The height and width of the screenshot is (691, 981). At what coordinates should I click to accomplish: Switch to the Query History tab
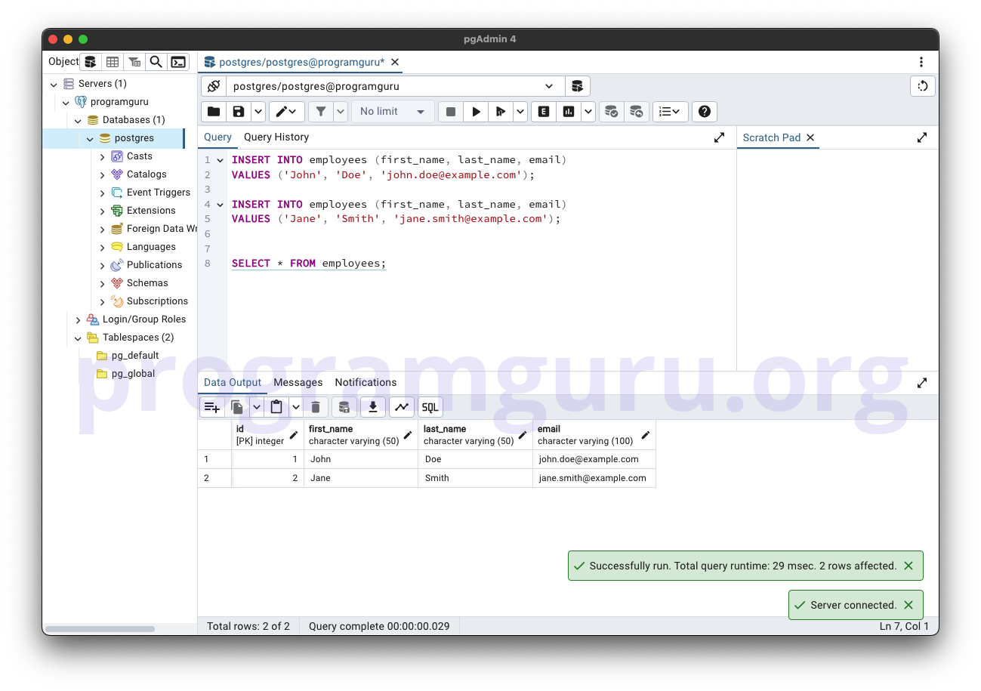coord(276,137)
